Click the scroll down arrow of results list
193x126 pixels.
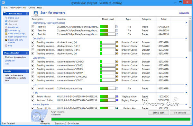[190, 107]
